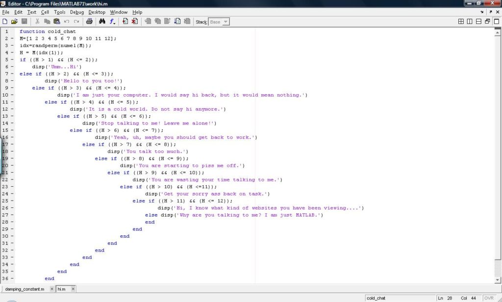Click the Clear All Breakpoints icon

(134, 21)
